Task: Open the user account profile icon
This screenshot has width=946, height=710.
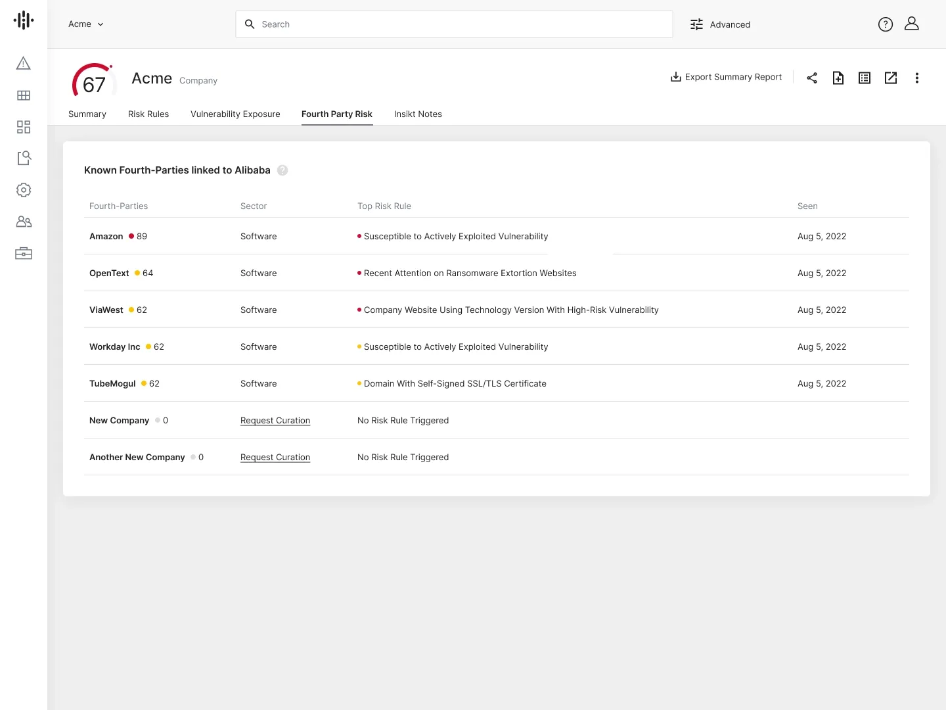Action: (912, 24)
